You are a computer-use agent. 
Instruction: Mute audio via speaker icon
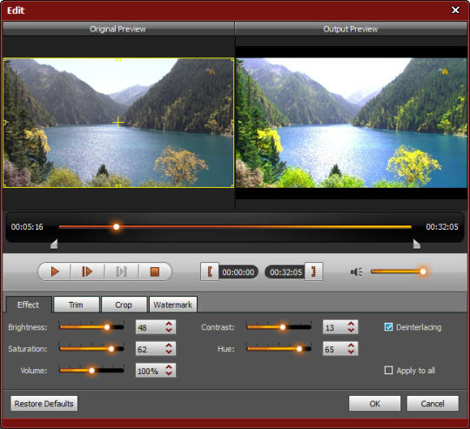click(x=356, y=272)
